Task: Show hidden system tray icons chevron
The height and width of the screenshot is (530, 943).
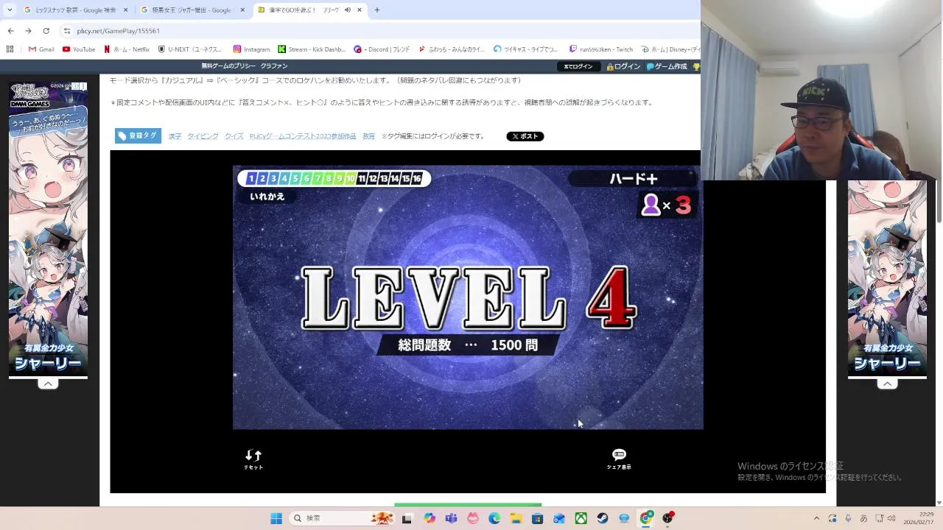Action: (x=816, y=518)
